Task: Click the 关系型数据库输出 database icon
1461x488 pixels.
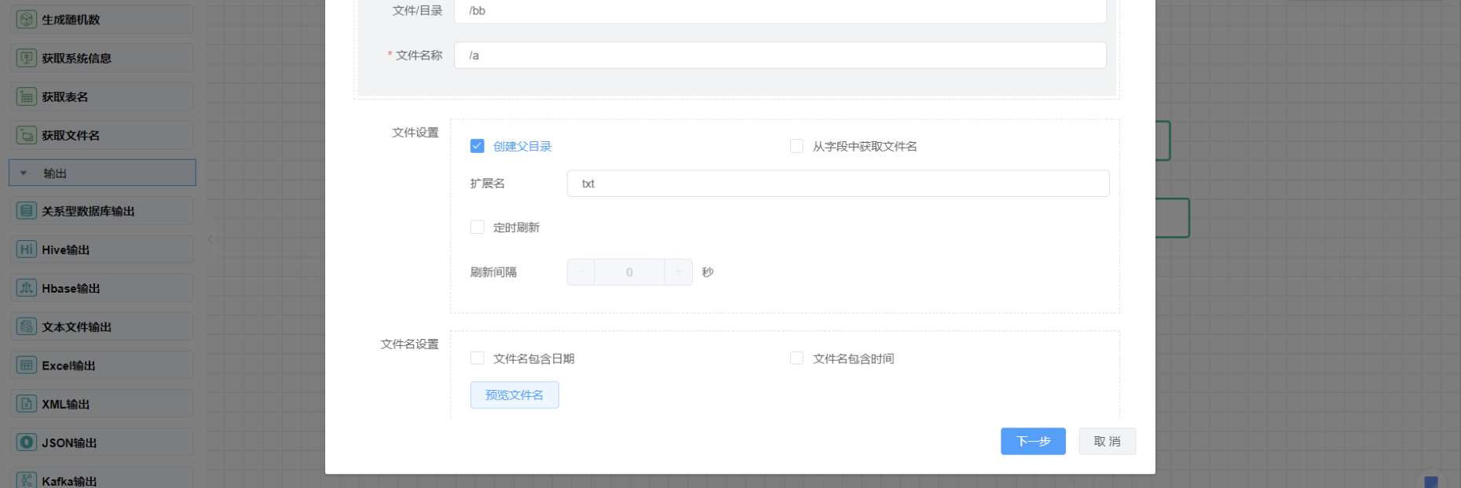Action: click(x=27, y=211)
